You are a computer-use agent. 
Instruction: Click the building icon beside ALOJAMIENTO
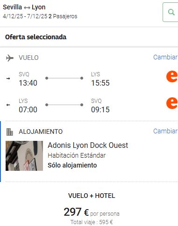coord(10,132)
